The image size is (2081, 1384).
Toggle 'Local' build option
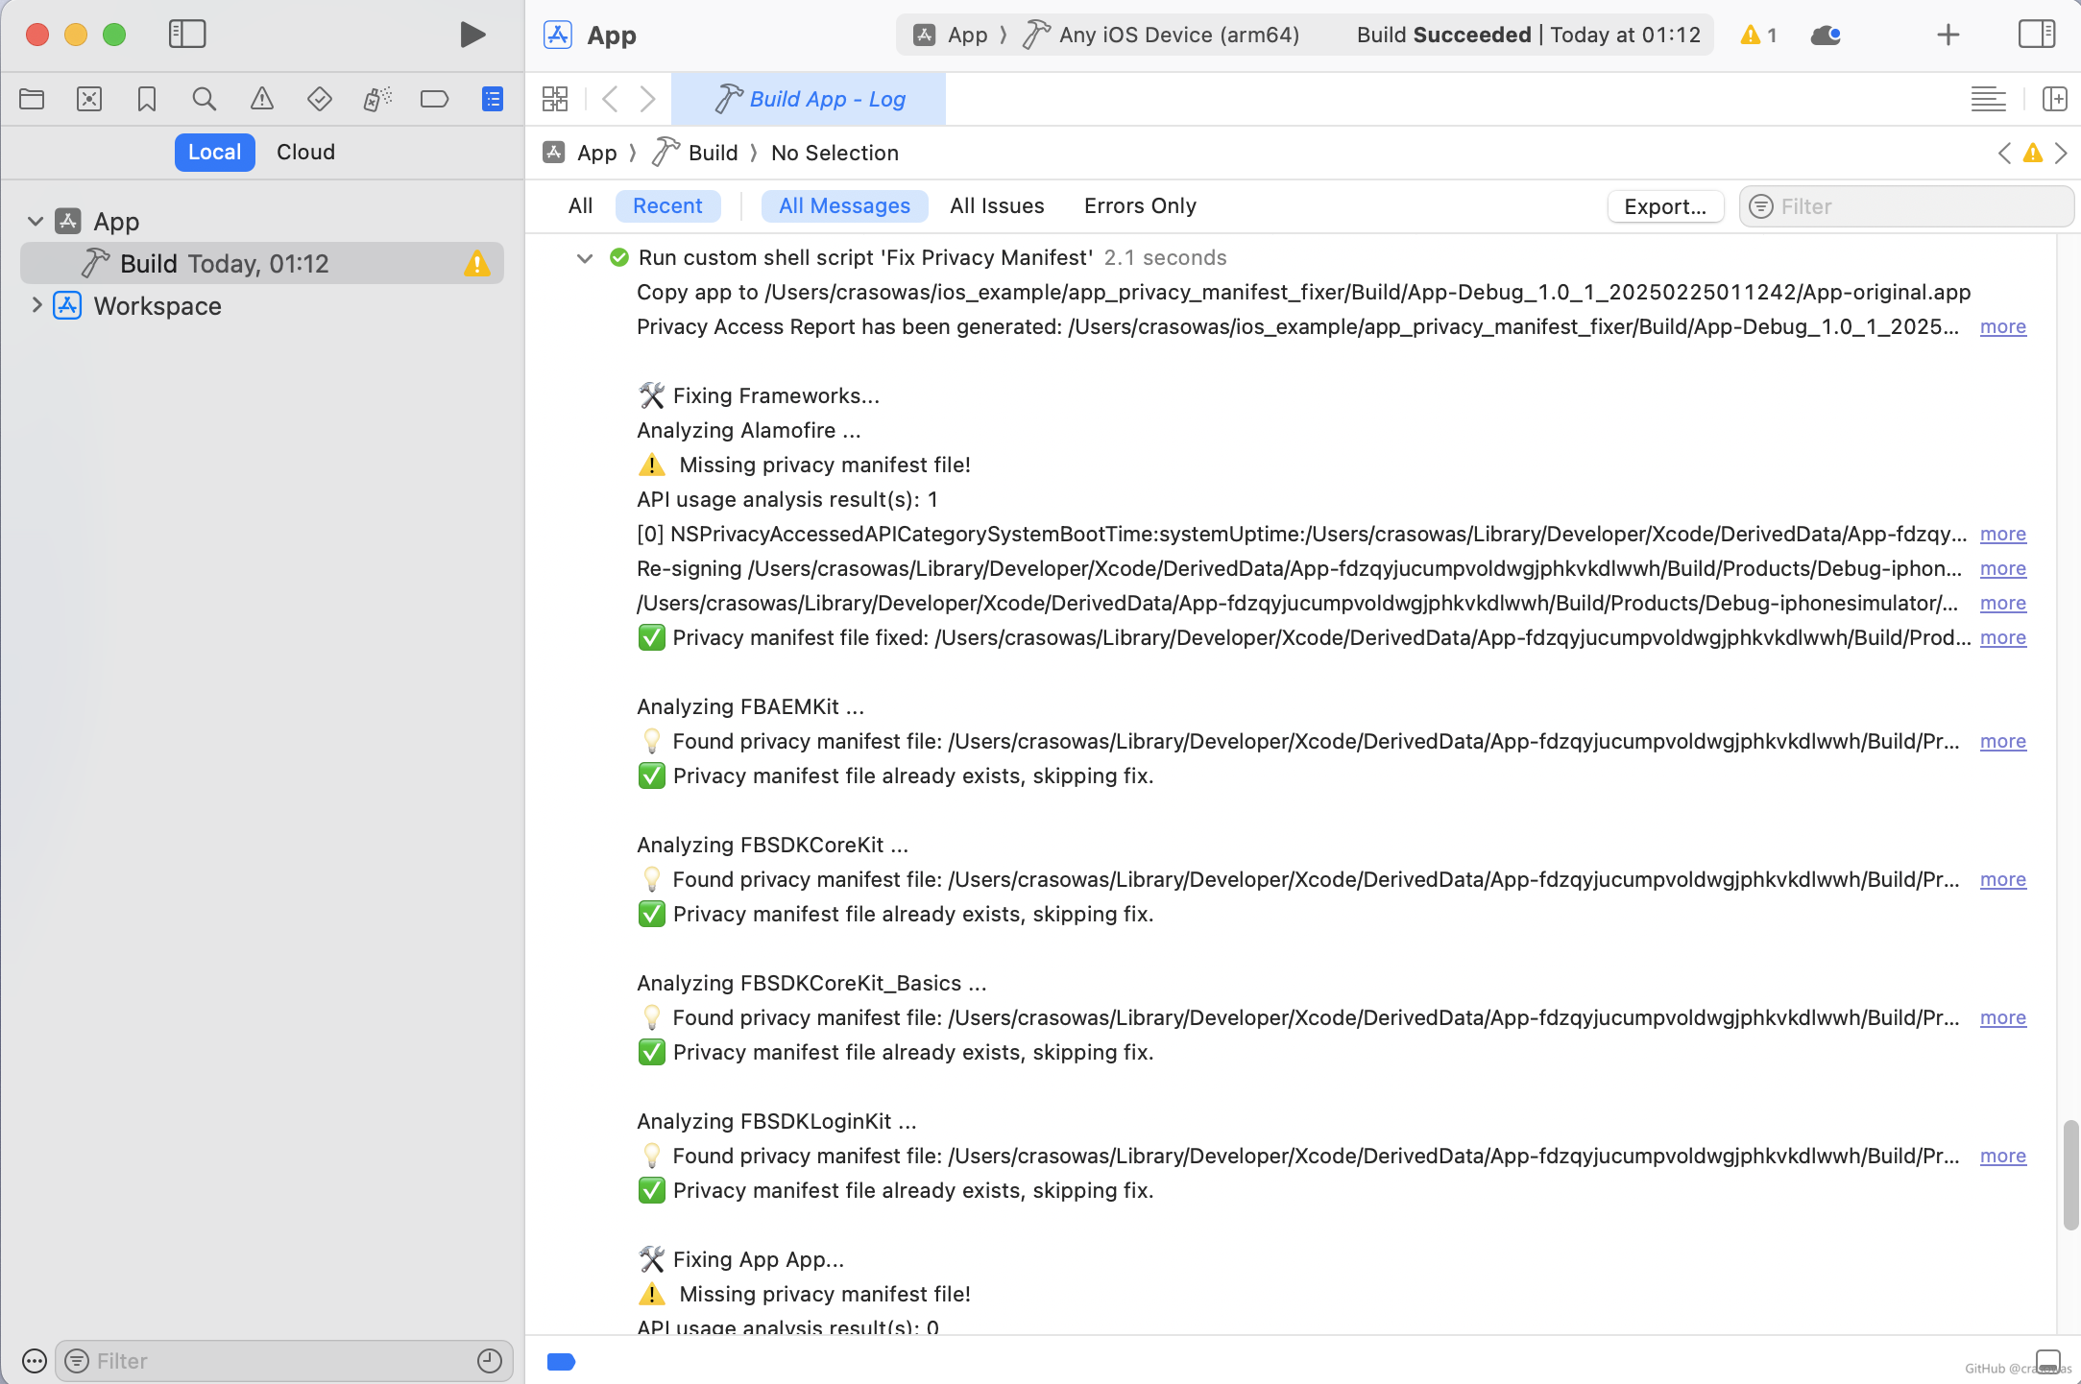click(215, 150)
